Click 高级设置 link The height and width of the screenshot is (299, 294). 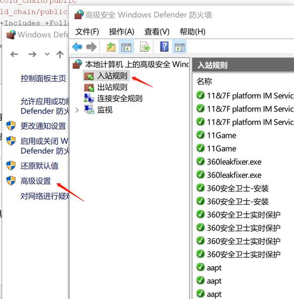36,181
